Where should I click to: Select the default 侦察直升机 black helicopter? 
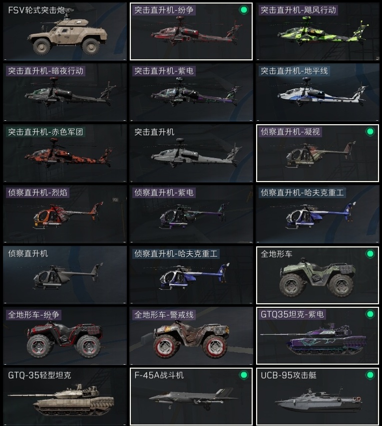[x=65, y=275]
